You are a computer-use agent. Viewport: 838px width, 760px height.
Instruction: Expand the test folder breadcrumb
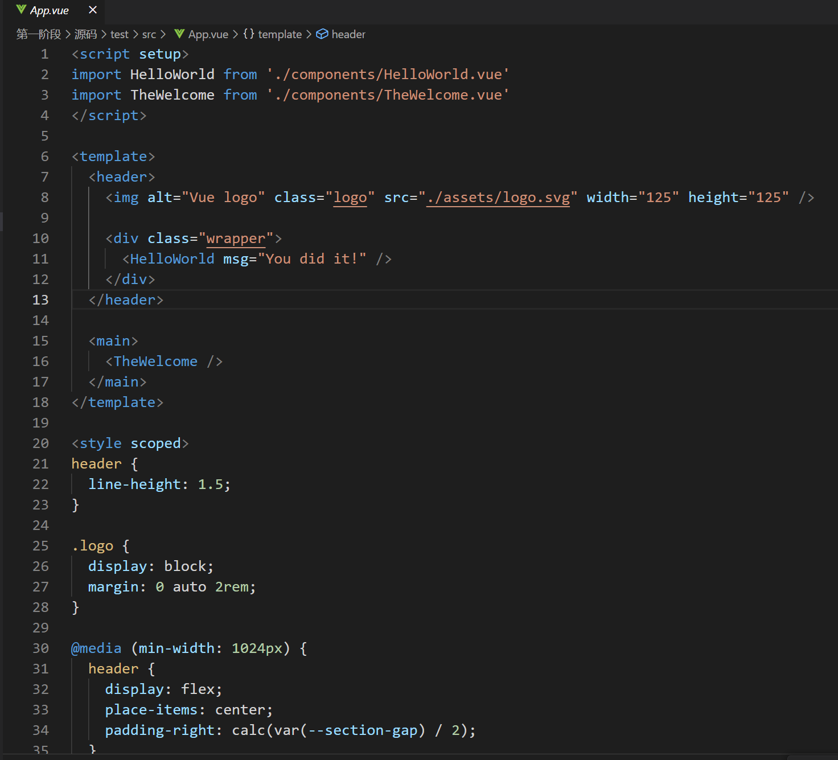pyautogui.click(x=120, y=34)
